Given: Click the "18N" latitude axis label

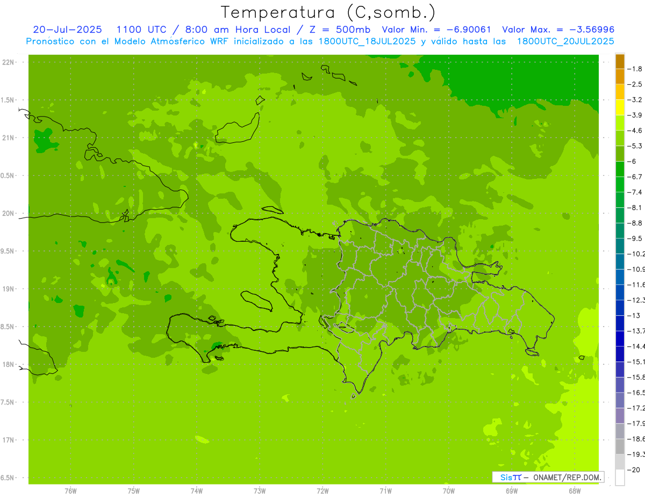Looking at the screenshot, I should pyautogui.click(x=8, y=365).
